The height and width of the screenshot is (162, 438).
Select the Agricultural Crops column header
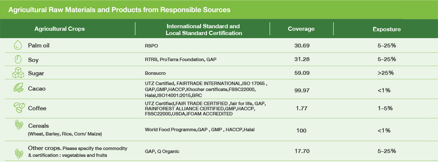tap(59, 29)
